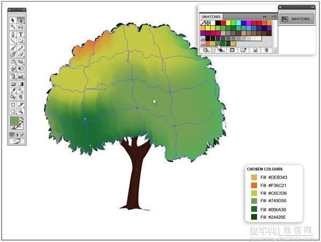This screenshot has width=321, height=242.
Task: Choose the Eraser tool
Action: pos(21,54)
